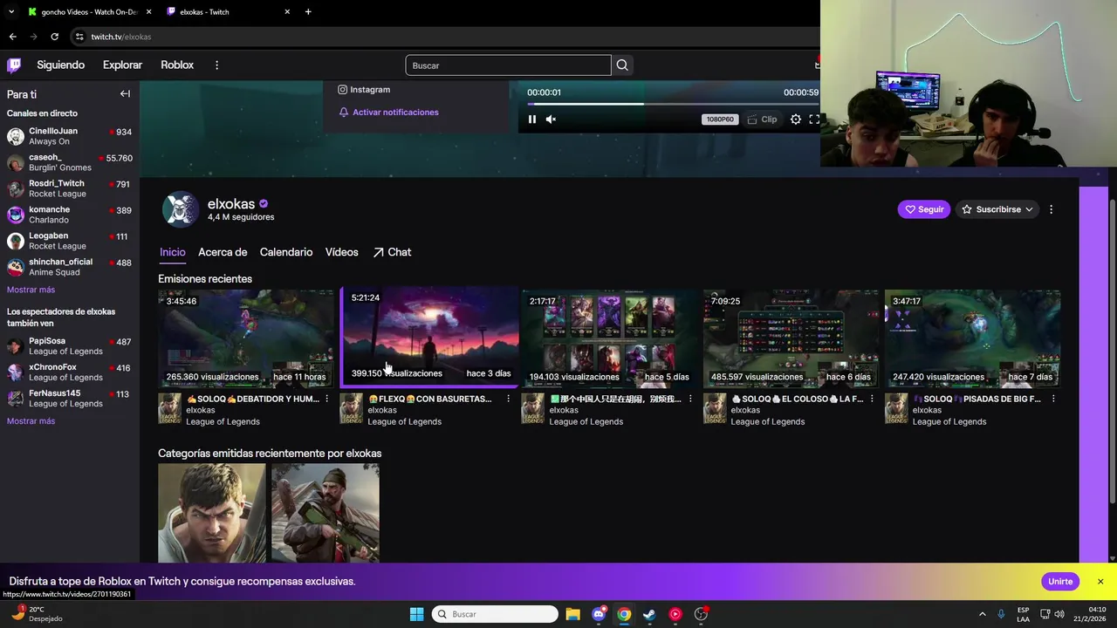Select the Inicio tab
1117x628 pixels.
pyautogui.click(x=173, y=252)
